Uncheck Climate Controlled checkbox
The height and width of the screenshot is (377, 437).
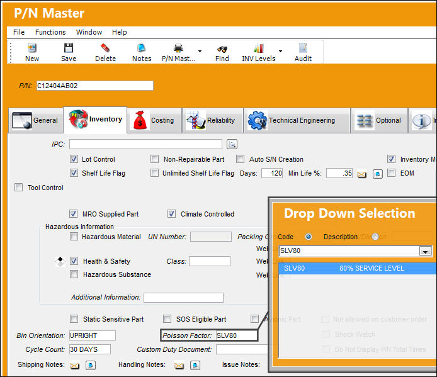pos(171,214)
